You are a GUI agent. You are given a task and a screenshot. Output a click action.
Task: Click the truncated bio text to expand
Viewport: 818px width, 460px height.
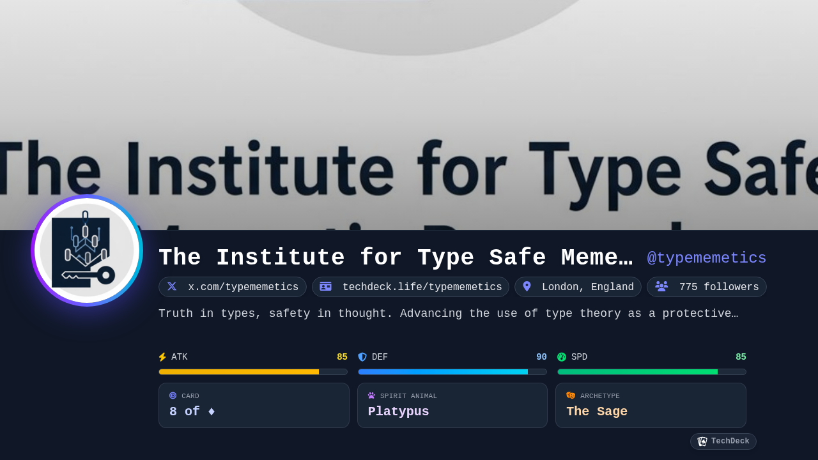click(448, 314)
